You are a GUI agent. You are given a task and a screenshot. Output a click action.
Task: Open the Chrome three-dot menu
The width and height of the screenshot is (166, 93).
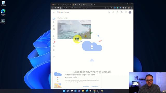(132, 8)
